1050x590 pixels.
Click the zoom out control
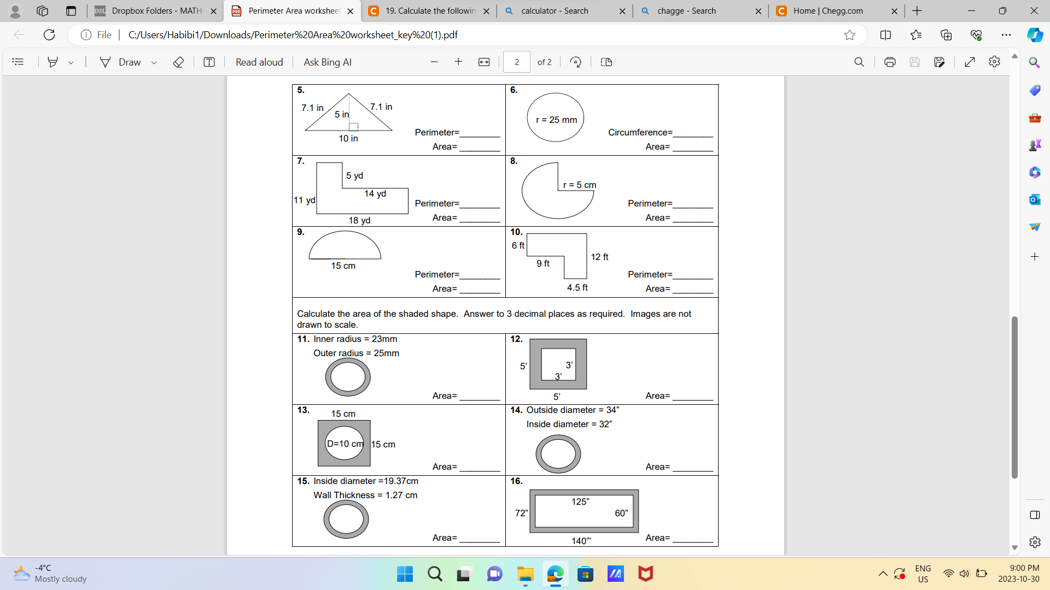(x=434, y=62)
